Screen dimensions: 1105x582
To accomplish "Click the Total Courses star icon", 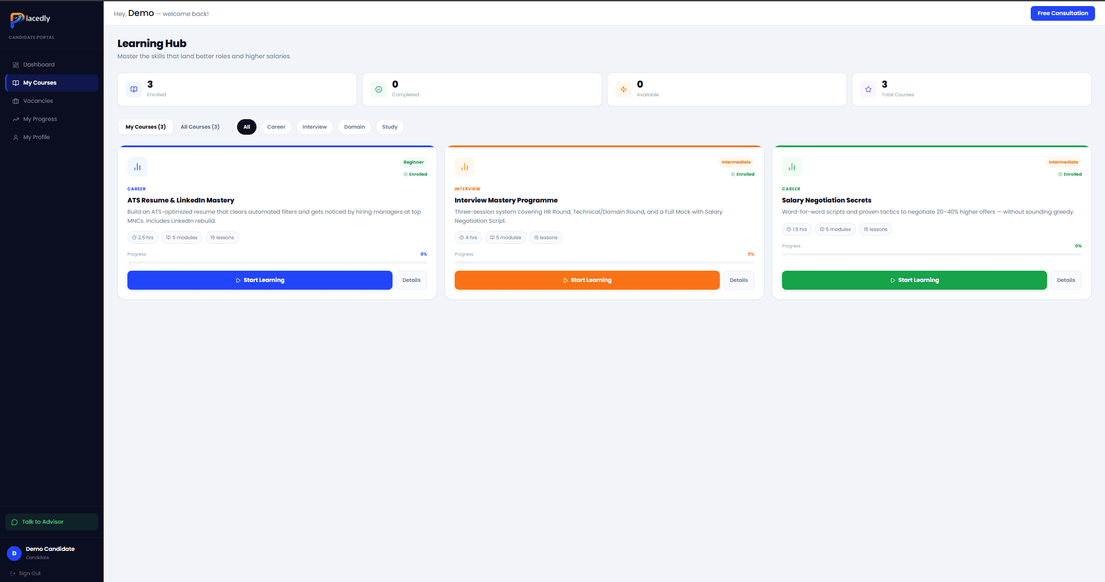I will pos(868,89).
